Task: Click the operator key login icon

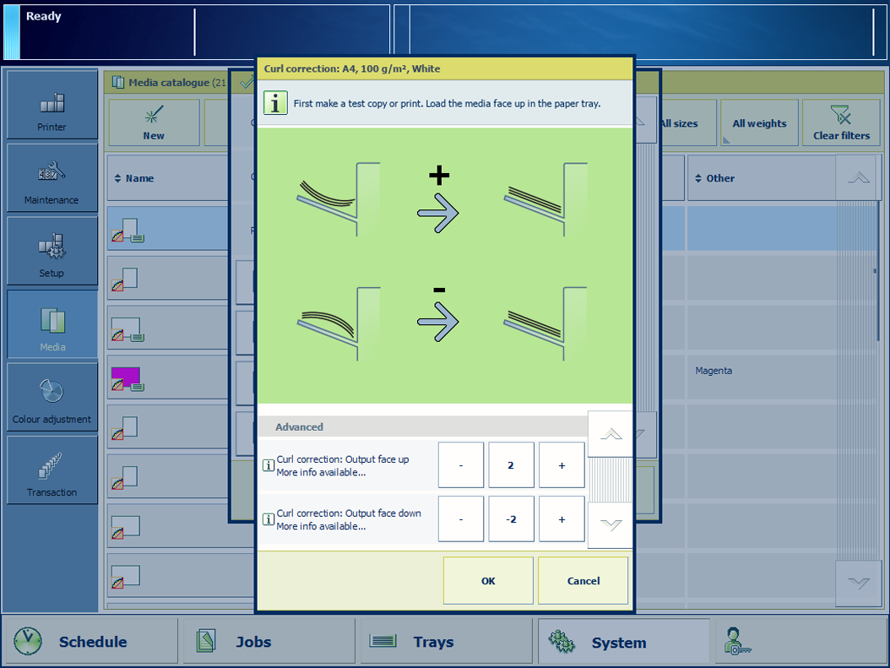Action: pos(736,642)
